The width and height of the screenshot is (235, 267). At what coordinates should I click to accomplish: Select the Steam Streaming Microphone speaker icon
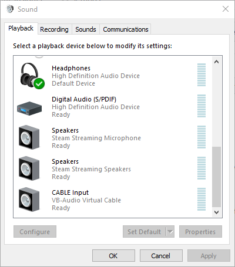pyautogui.click(x=29, y=137)
